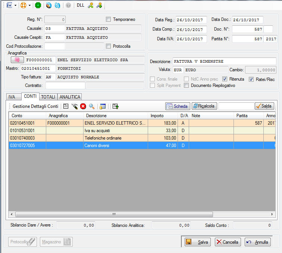Click the disabled Magazzino button
Viewport: 282px width, 253px height.
56,242
